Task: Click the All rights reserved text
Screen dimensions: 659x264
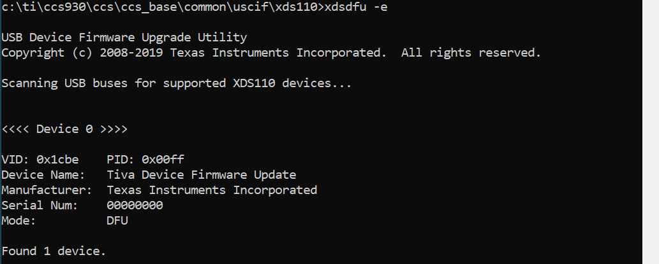Action: (x=471, y=53)
